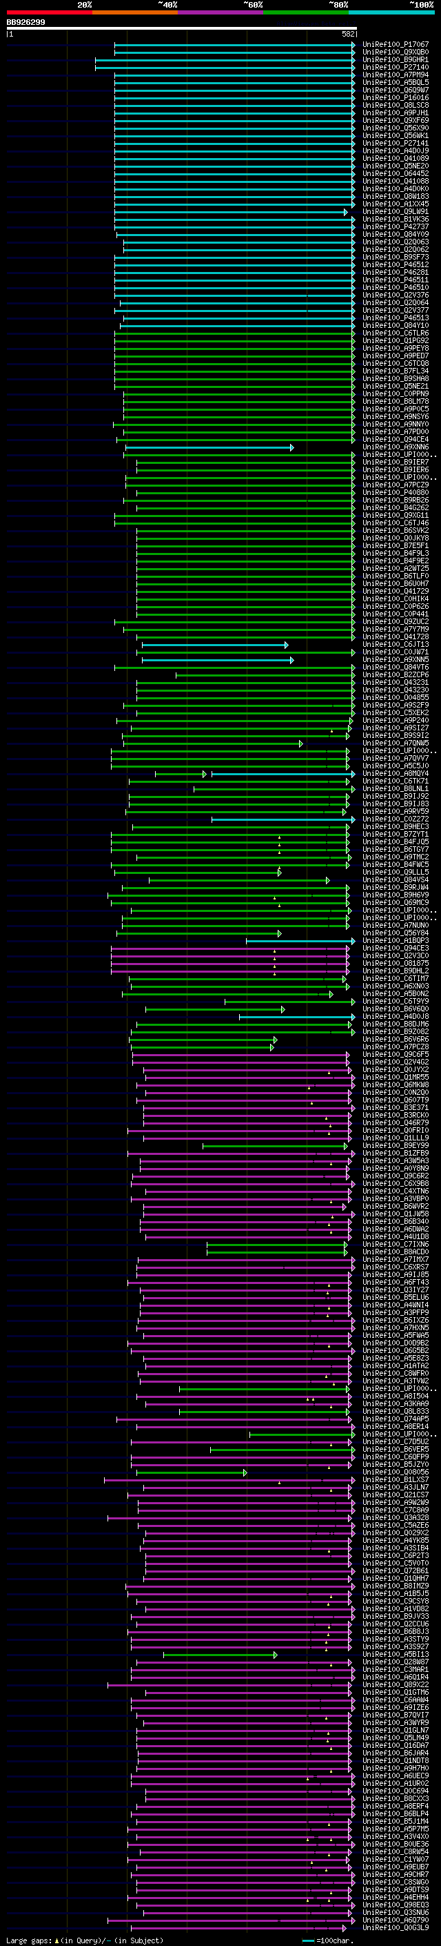Open the UniRef100_Q8W183 label
Viewport: 441px width, 1946px height.
pyautogui.click(x=396, y=197)
